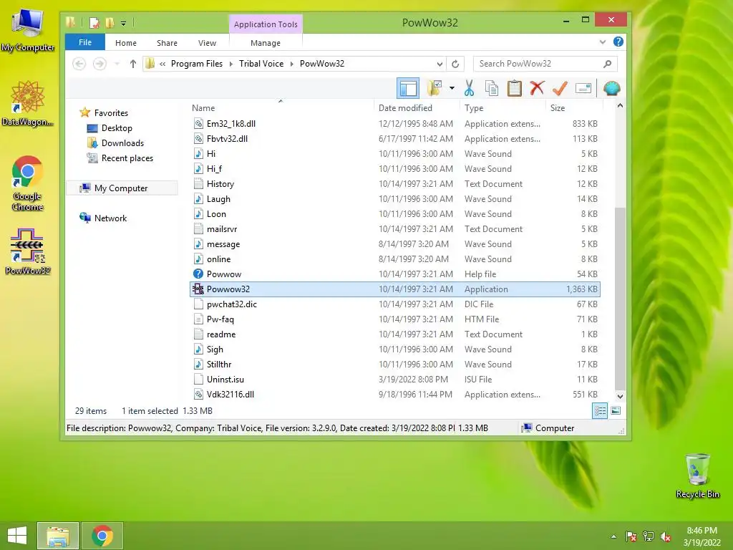733x550 pixels.
Task: Sort by Type column header
Action: (503, 107)
